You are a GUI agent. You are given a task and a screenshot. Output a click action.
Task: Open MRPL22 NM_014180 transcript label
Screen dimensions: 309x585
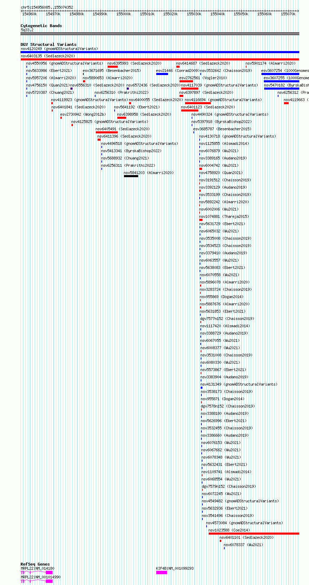pyautogui.click(x=37, y=568)
